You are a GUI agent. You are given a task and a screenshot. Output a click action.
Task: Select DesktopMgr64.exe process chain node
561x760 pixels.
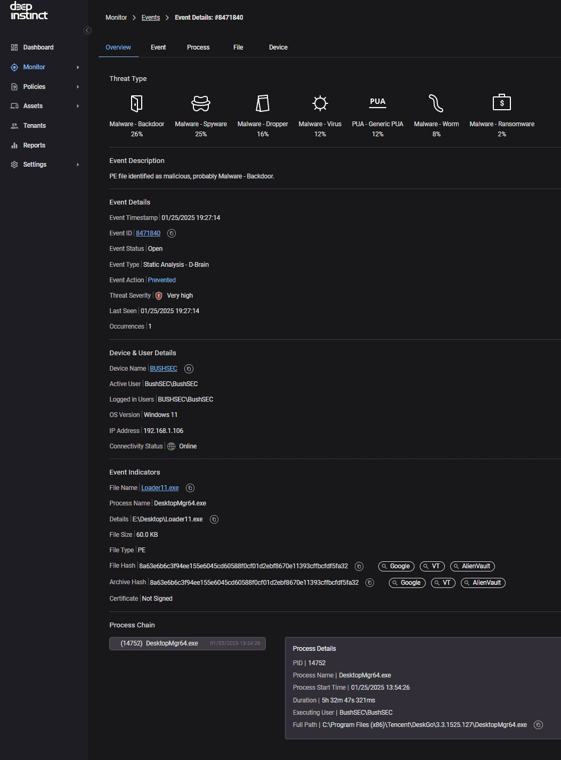click(x=188, y=643)
